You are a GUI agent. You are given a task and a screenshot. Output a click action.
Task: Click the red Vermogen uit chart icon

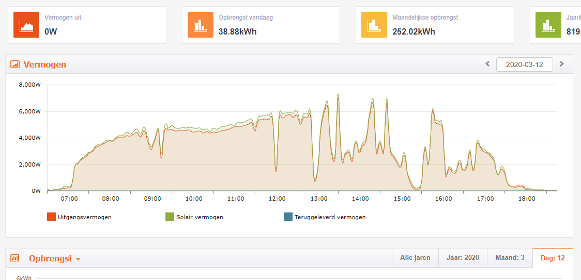click(x=26, y=25)
